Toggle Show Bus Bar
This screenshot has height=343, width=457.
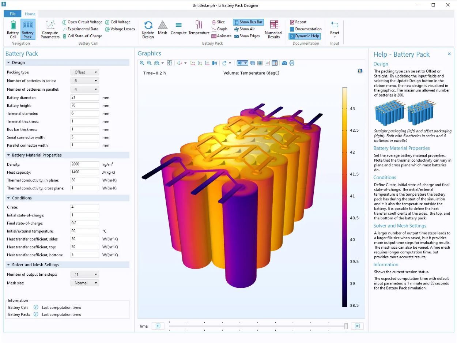[248, 22]
